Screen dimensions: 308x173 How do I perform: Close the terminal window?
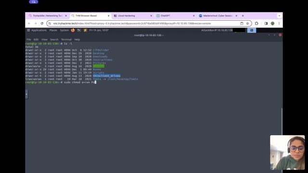point(280,35)
